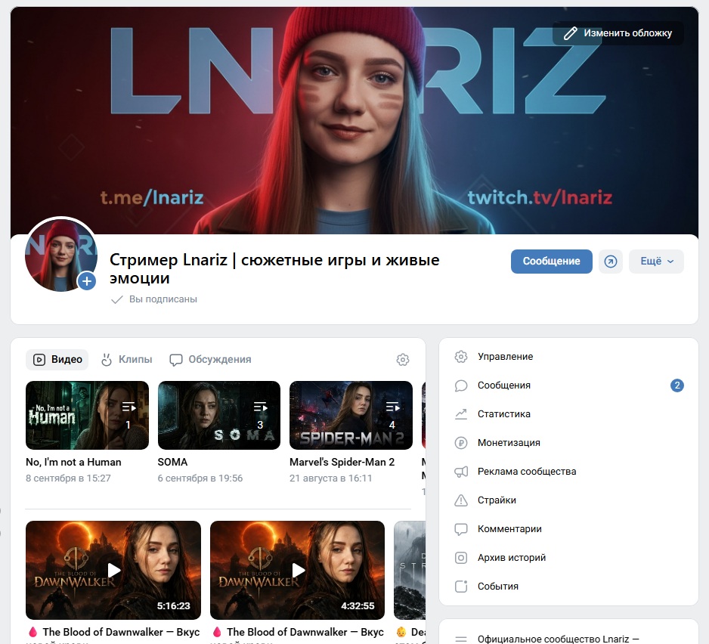Click playlist icon on No, I'm not a Human
709x644 pixels.
[x=128, y=407]
